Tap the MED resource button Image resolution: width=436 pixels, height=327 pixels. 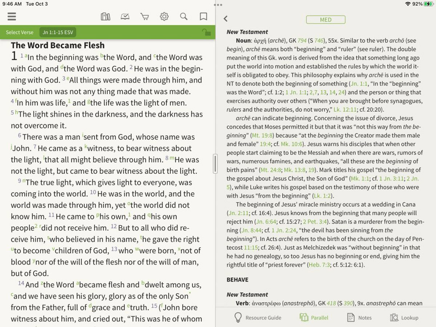tap(326, 20)
